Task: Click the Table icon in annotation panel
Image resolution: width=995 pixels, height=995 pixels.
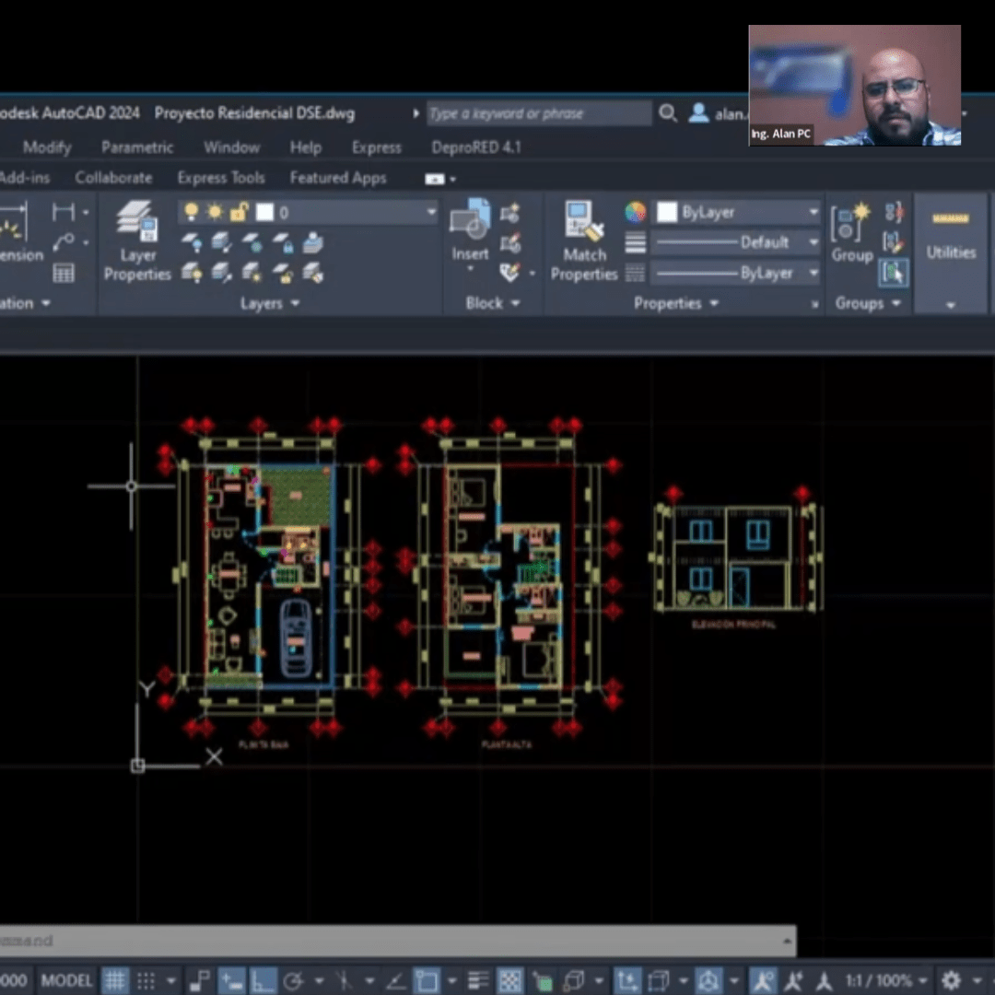Action: coord(64,273)
